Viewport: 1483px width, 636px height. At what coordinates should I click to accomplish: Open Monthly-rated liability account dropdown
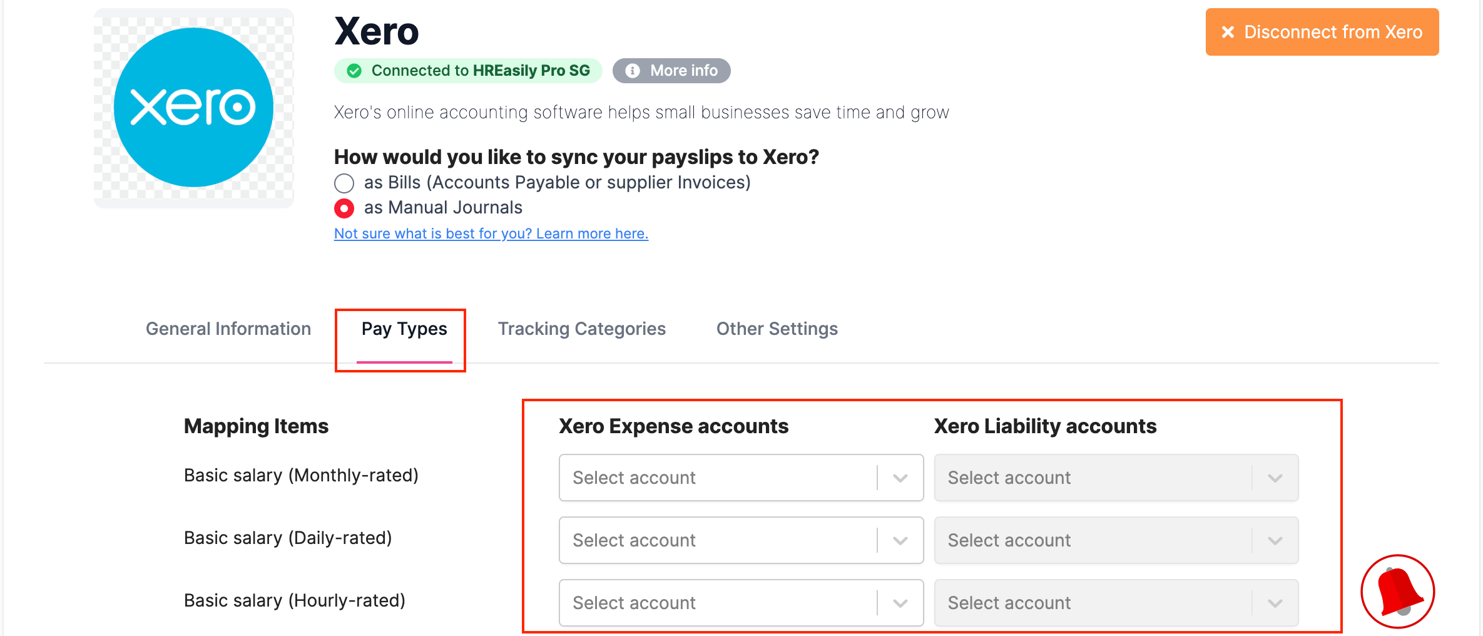[1116, 478]
